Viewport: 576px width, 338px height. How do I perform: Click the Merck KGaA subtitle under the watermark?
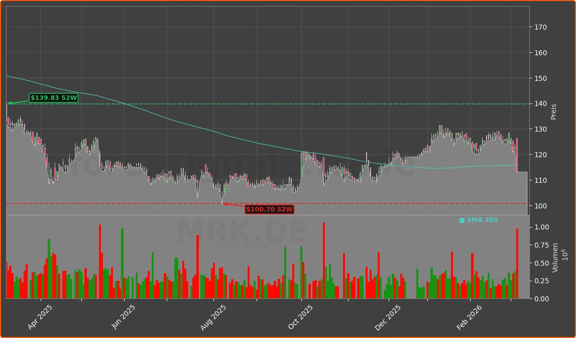click(243, 246)
